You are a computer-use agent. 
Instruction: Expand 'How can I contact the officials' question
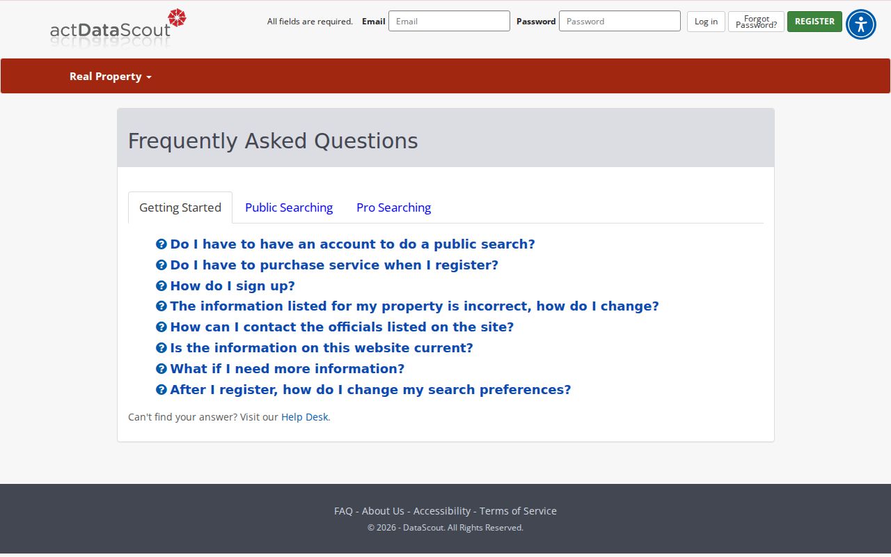tap(342, 327)
